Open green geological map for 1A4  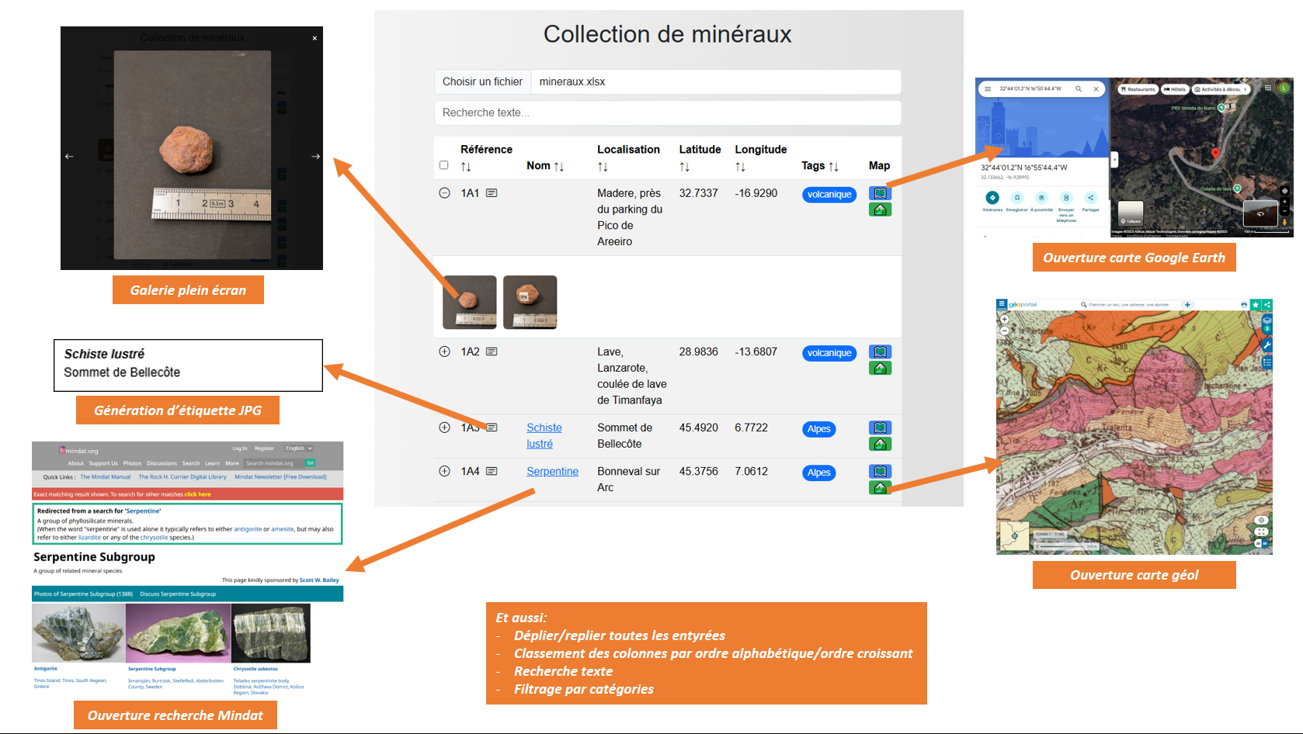tap(880, 488)
